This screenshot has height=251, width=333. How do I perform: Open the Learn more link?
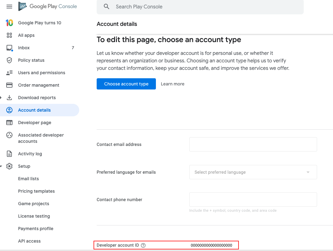(x=172, y=84)
